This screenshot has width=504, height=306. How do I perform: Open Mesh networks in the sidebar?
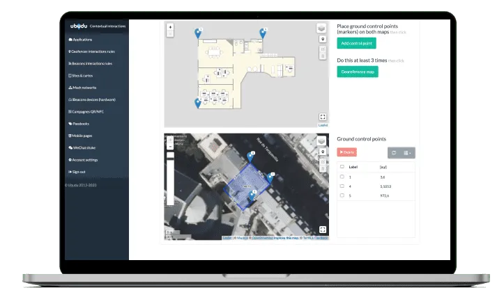pyautogui.click(x=82, y=88)
